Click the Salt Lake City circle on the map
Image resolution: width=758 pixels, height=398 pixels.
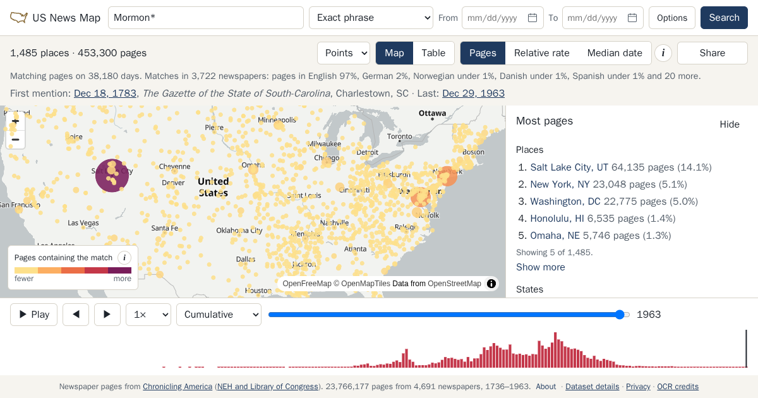tap(112, 175)
